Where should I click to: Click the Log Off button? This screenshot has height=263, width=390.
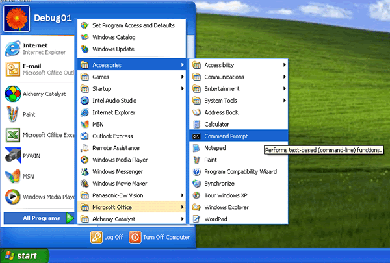click(107, 237)
